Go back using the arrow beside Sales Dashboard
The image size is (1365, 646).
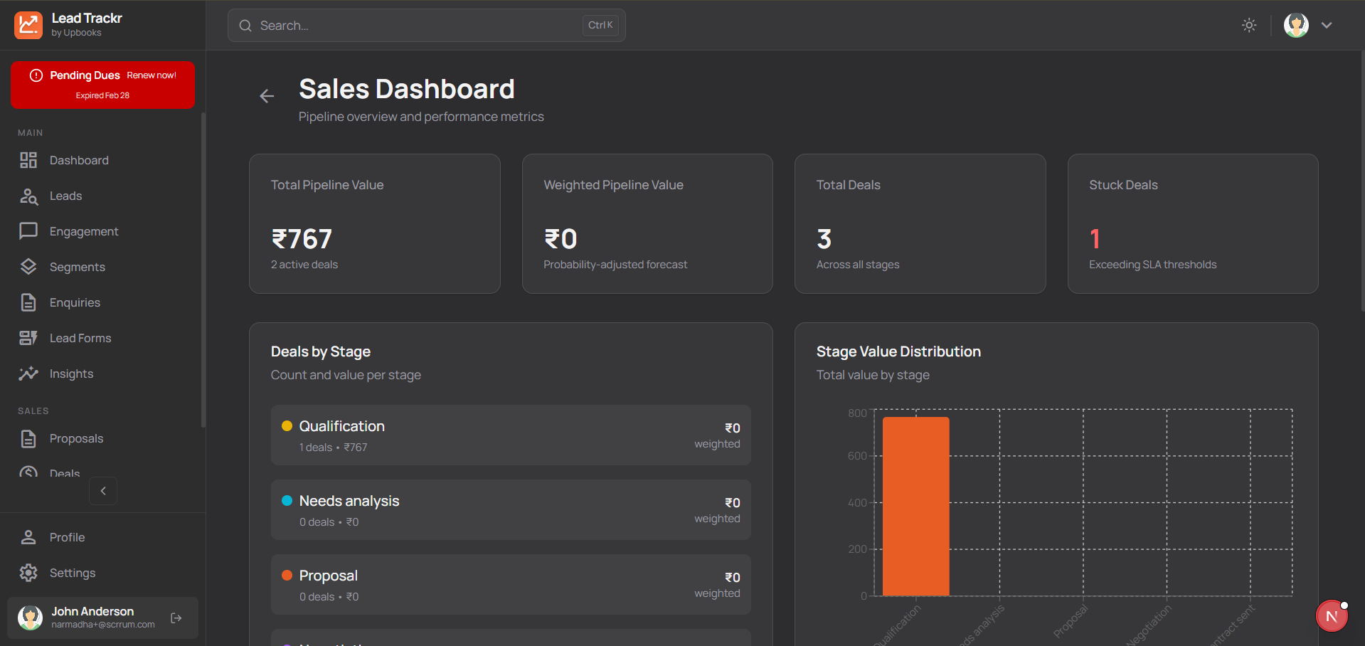point(267,96)
